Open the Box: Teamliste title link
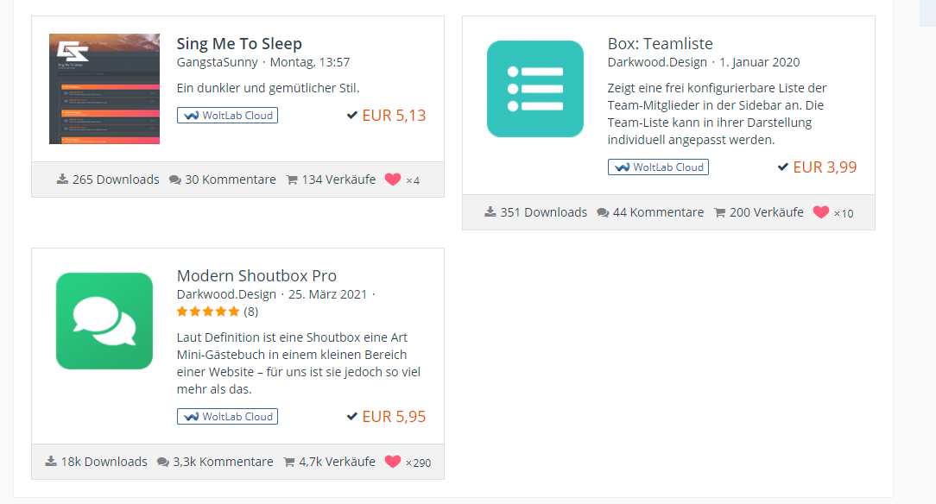This screenshot has width=936, height=504. click(x=660, y=44)
